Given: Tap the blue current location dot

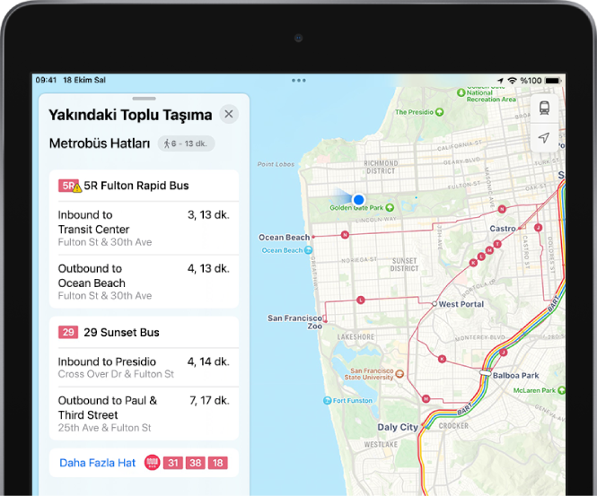Looking at the screenshot, I should (358, 199).
